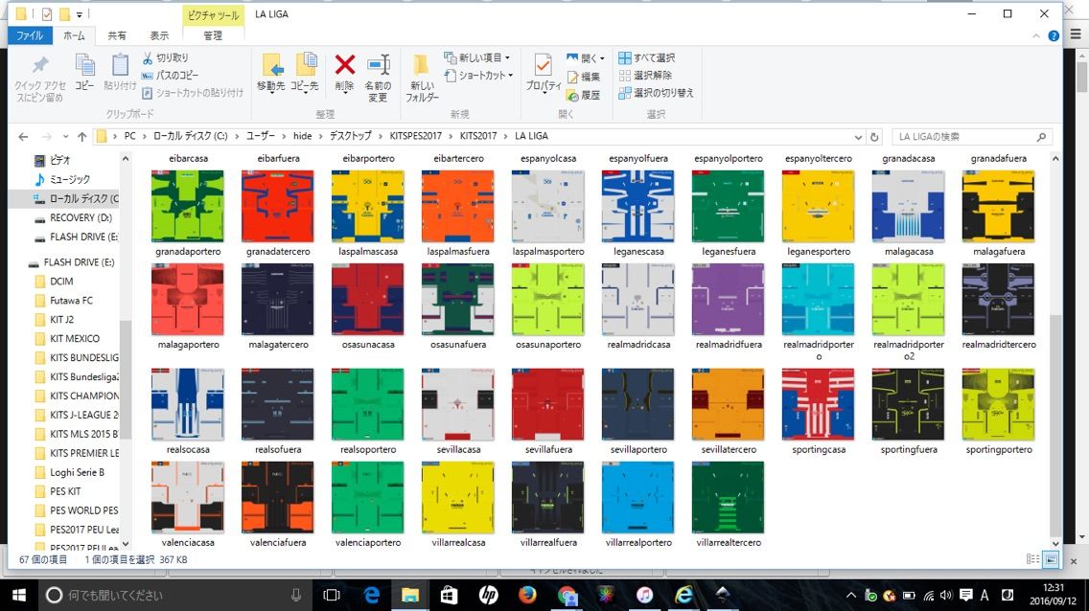Click the file list vertical scrollbar
Viewport: 1089px width, 611px height.
click(1054, 426)
